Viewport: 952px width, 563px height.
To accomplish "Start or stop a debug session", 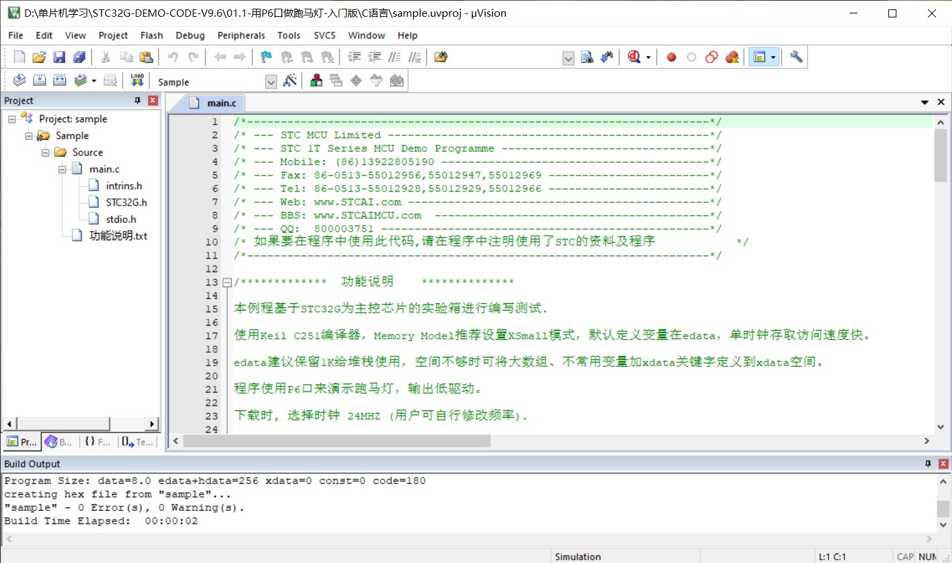I will 634,57.
